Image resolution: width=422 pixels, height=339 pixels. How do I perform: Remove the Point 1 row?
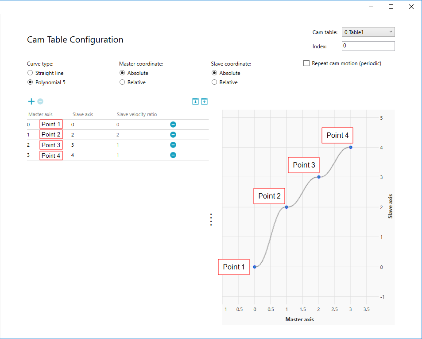[x=173, y=125]
